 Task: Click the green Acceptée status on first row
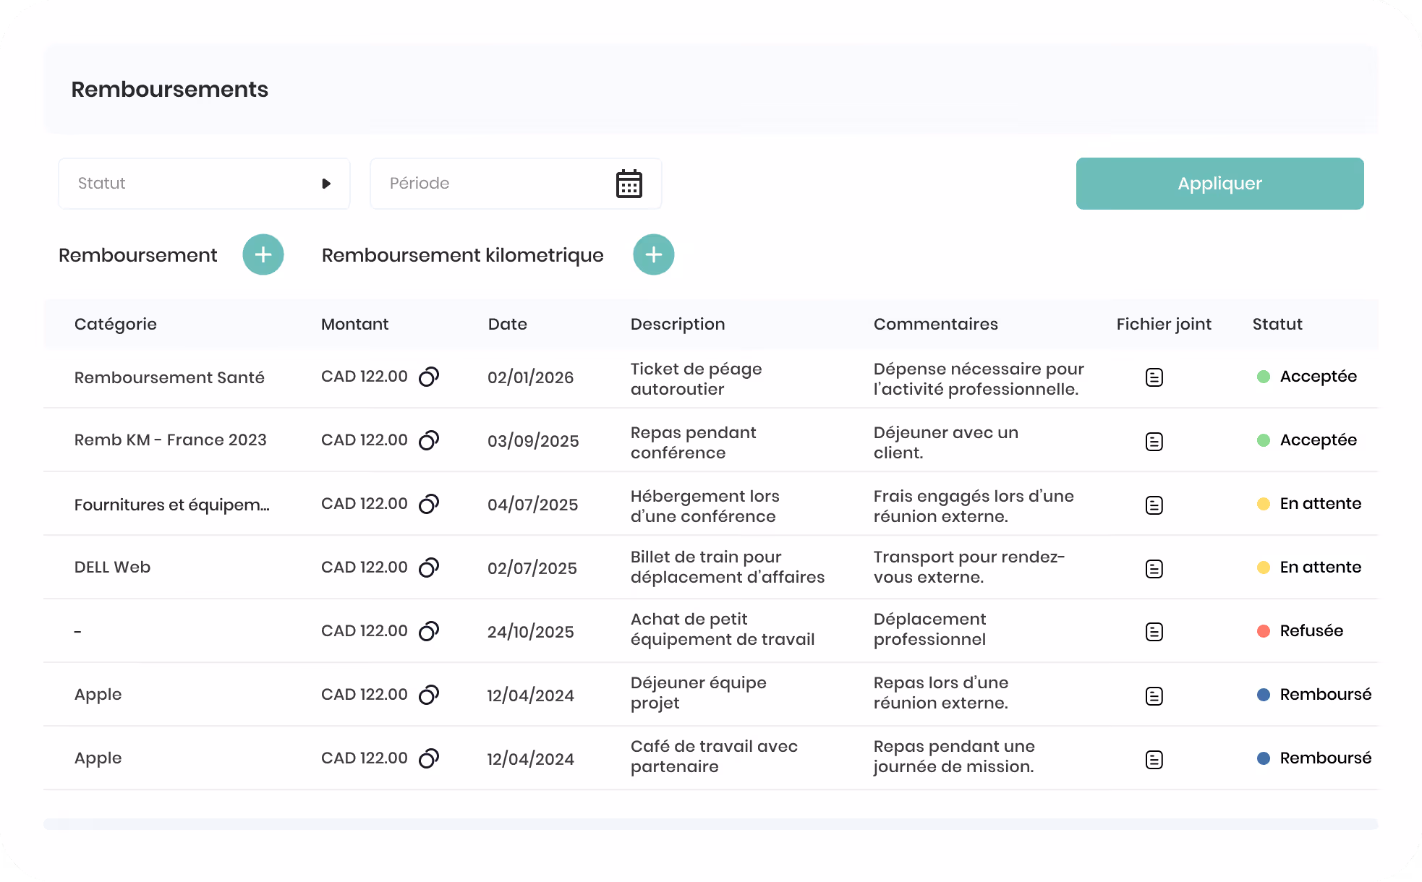(1306, 377)
